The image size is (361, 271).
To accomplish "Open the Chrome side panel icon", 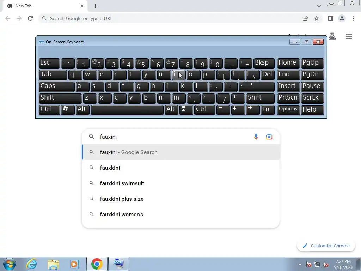I will tap(331, 18).
